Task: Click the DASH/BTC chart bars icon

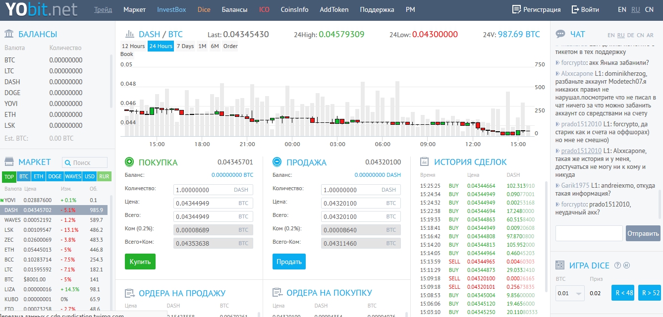Action: (x=130, y=34)
